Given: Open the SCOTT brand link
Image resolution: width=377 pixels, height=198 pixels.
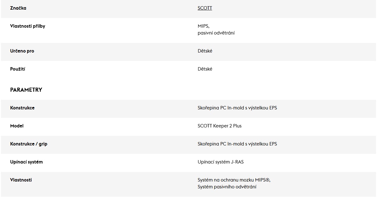Looking at the screenshot, I should 205,8.
